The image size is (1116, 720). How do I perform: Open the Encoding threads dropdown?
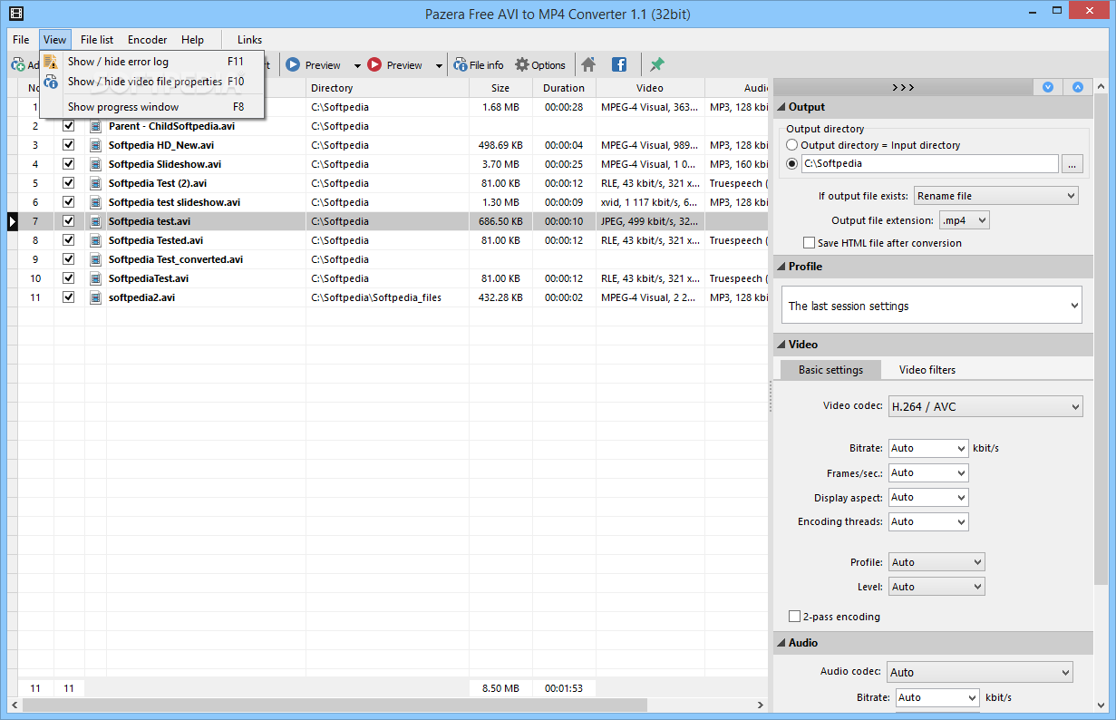click(928, 521)
